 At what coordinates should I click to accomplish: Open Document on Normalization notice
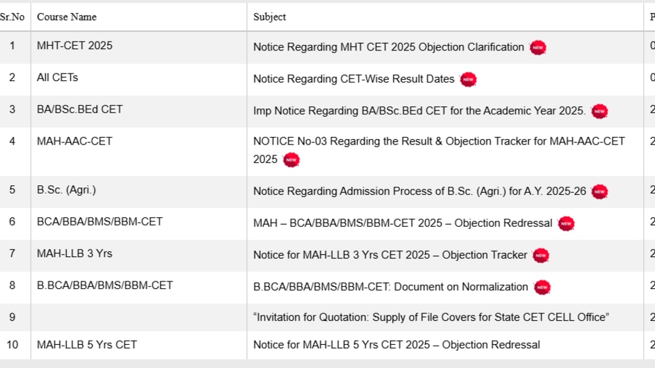point(390,287)
